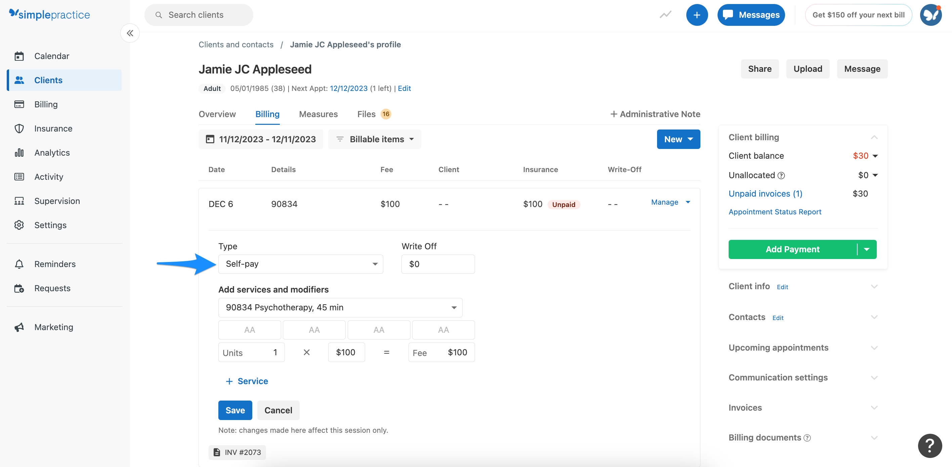Go to Marketing via megaphone item

click(54, 327)
